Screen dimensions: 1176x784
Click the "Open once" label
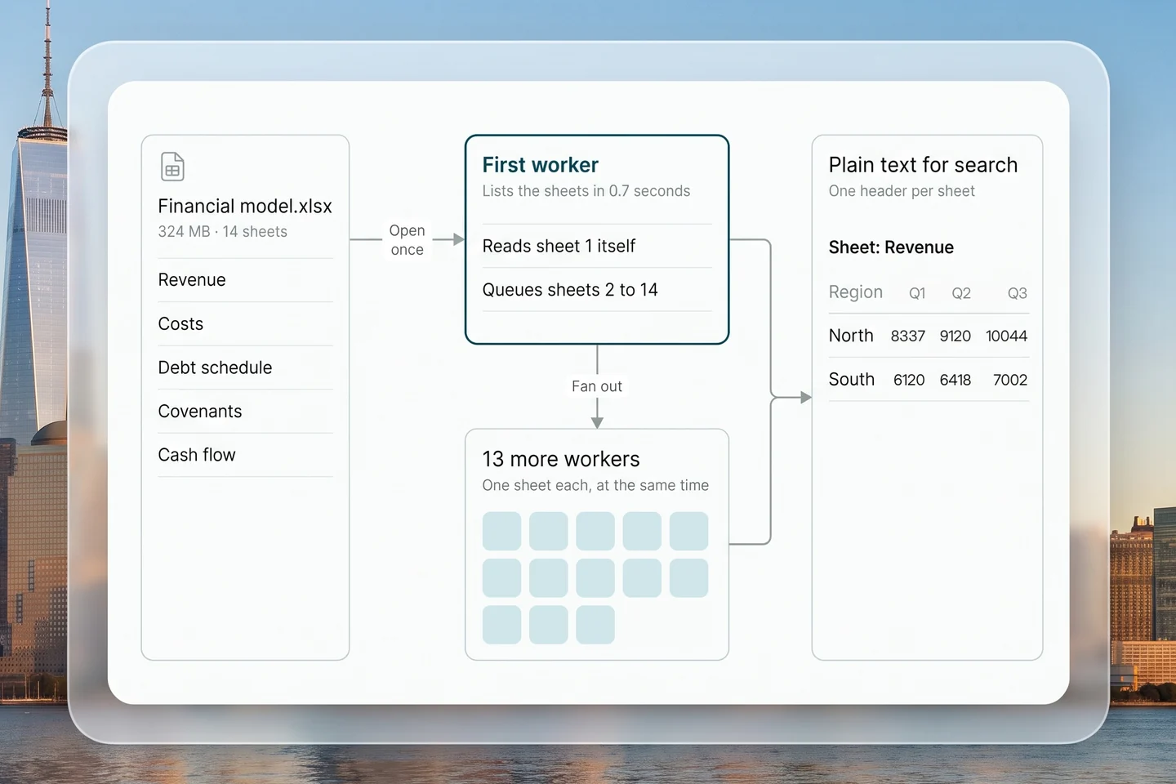pyautogui.click(x=407, y=240)
